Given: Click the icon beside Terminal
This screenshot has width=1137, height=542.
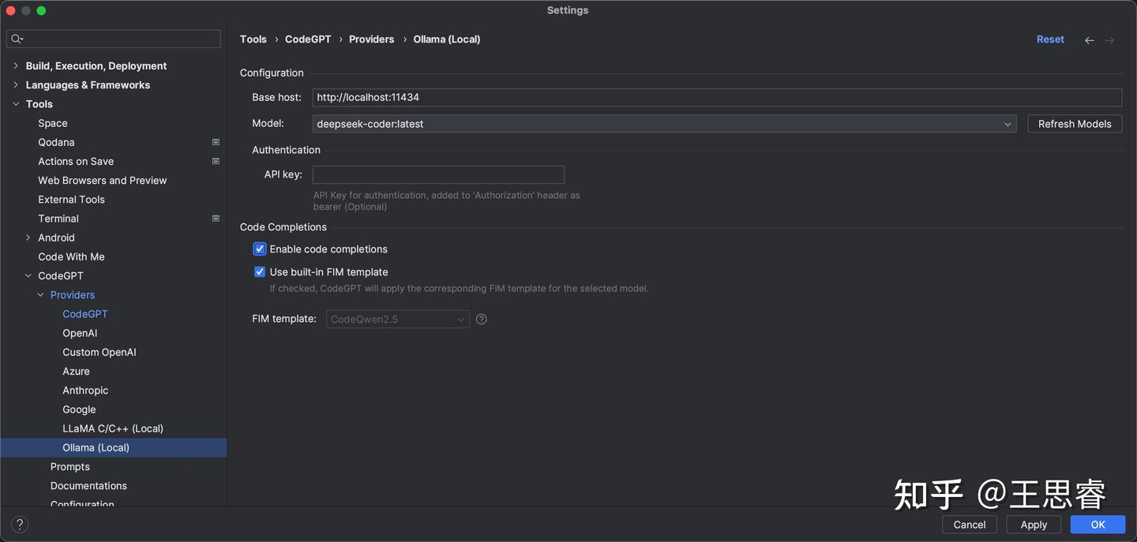Looking at the screenshot, I should click(216, 219).
